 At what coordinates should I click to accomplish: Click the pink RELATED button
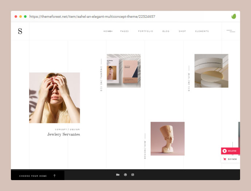pos(231,151)
